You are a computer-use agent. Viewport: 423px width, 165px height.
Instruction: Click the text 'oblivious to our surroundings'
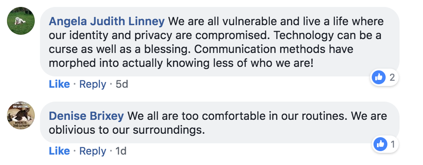coord(126,130)
